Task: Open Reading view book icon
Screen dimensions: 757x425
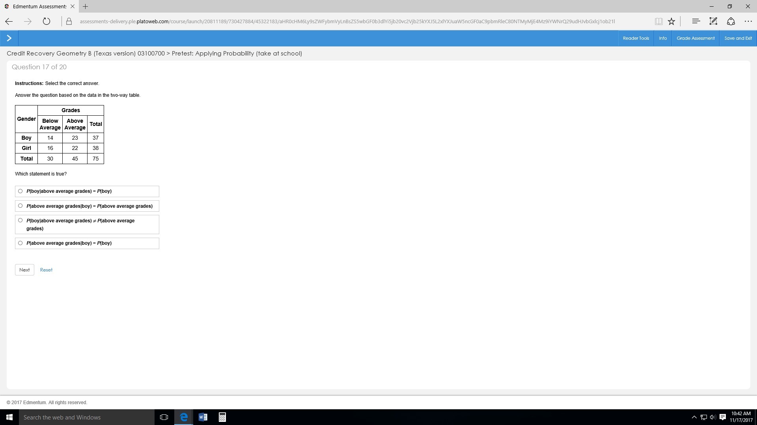Action: [658, 21]
